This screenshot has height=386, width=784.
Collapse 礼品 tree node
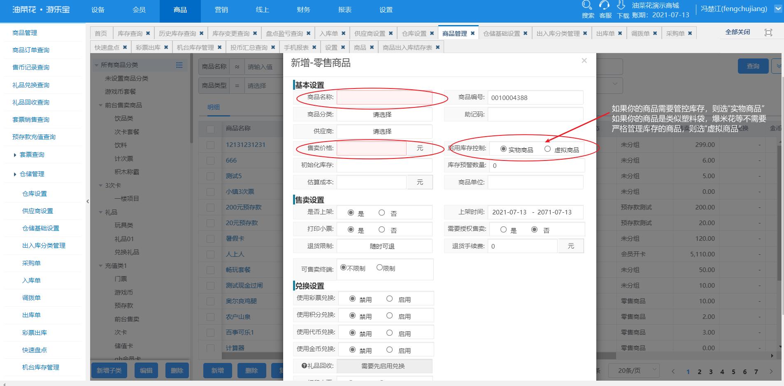[100, 212]
